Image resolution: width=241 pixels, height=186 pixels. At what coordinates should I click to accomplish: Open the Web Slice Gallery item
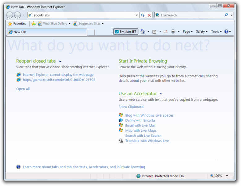click(x=54, y=24)
